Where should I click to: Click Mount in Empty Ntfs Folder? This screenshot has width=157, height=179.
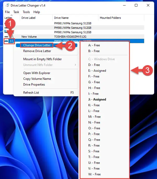pyautogui.click(x=43, y=59)
